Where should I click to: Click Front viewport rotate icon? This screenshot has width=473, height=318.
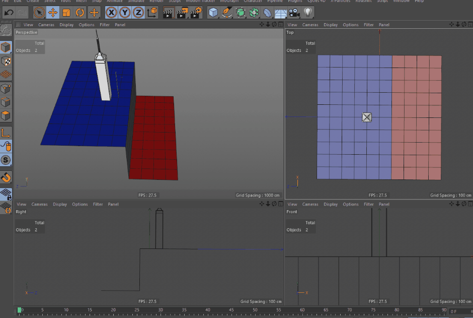464,204
